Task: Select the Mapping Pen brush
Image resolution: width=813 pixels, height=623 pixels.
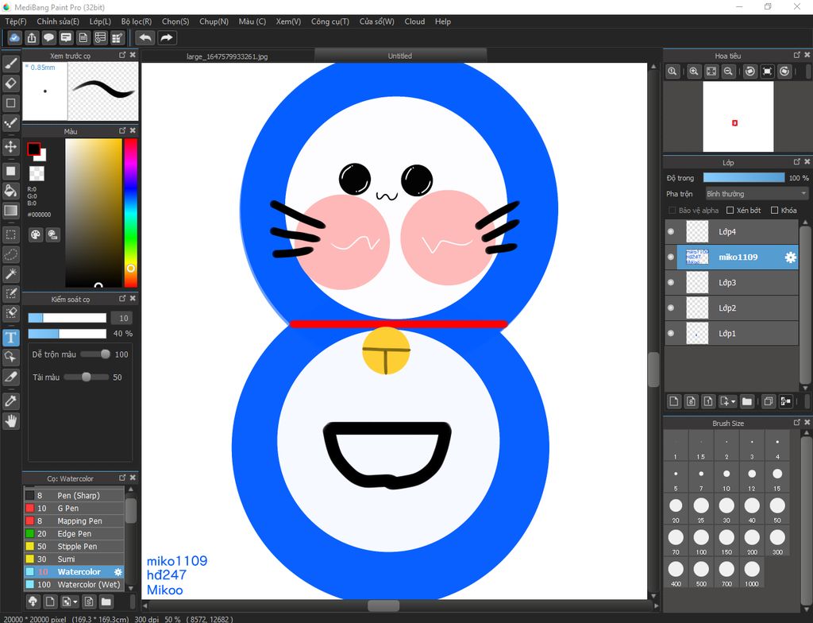Action: 74,520
